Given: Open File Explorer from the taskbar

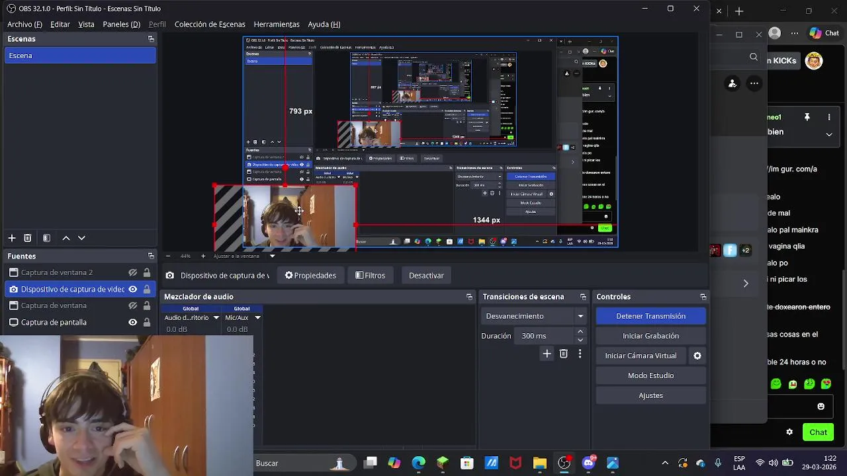Looking at the screenshot, I should click(x=539, y=463).
